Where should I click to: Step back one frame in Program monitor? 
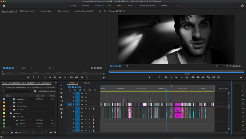[171, 77]
